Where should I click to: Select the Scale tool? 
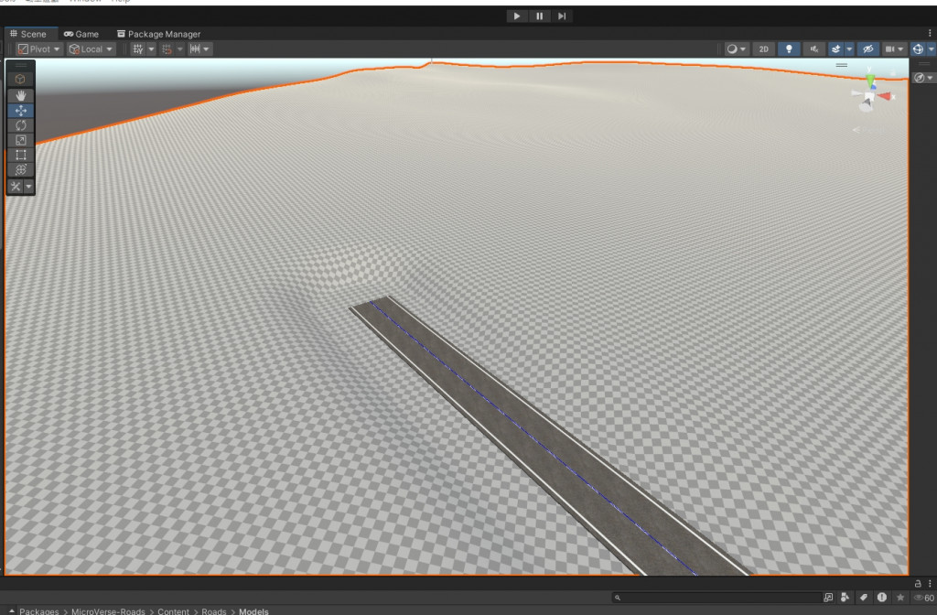(x=20, y=140)
